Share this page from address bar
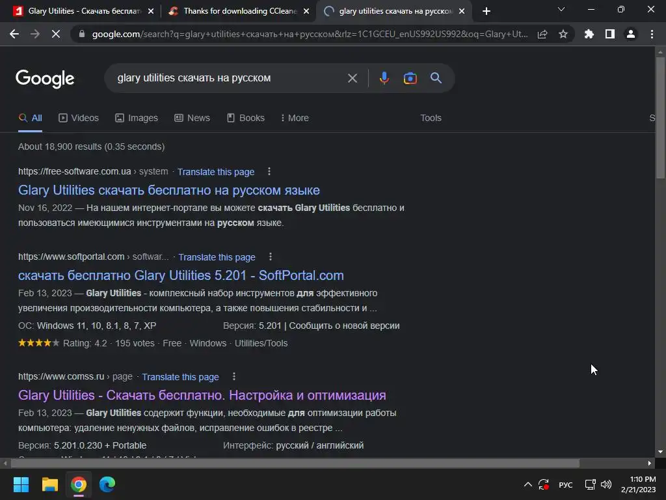Image resolution: width=666 pixels, height=500 pixels. 542,34
